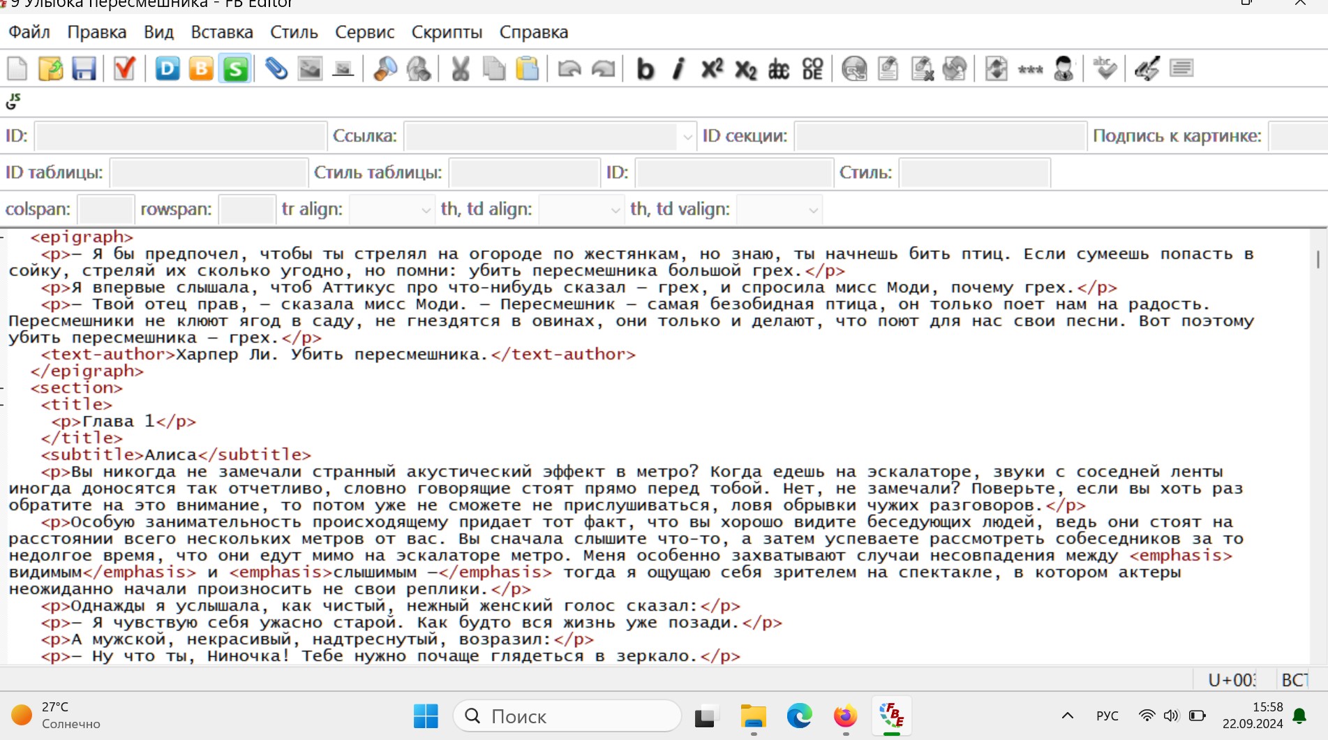Insert hyperlink with the globe-chain icon
The image size is (1328, 740).
(854, 68)
